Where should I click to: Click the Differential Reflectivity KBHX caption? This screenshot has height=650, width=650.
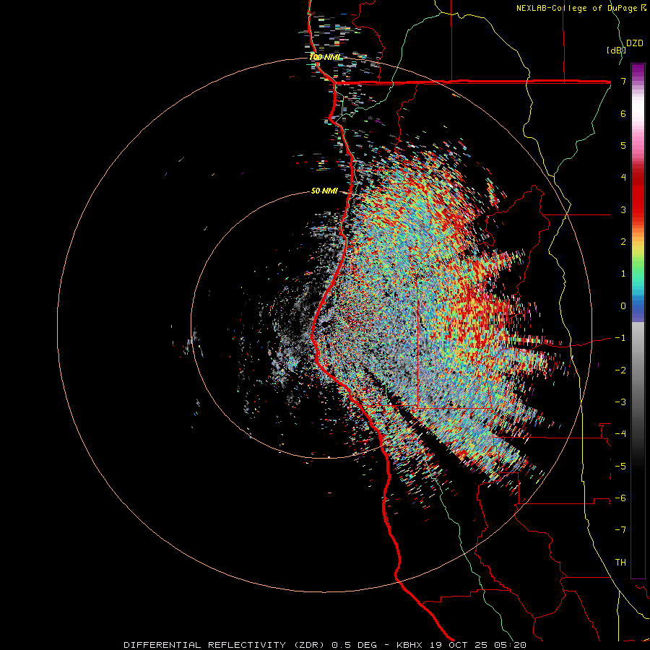pos(325,645)
